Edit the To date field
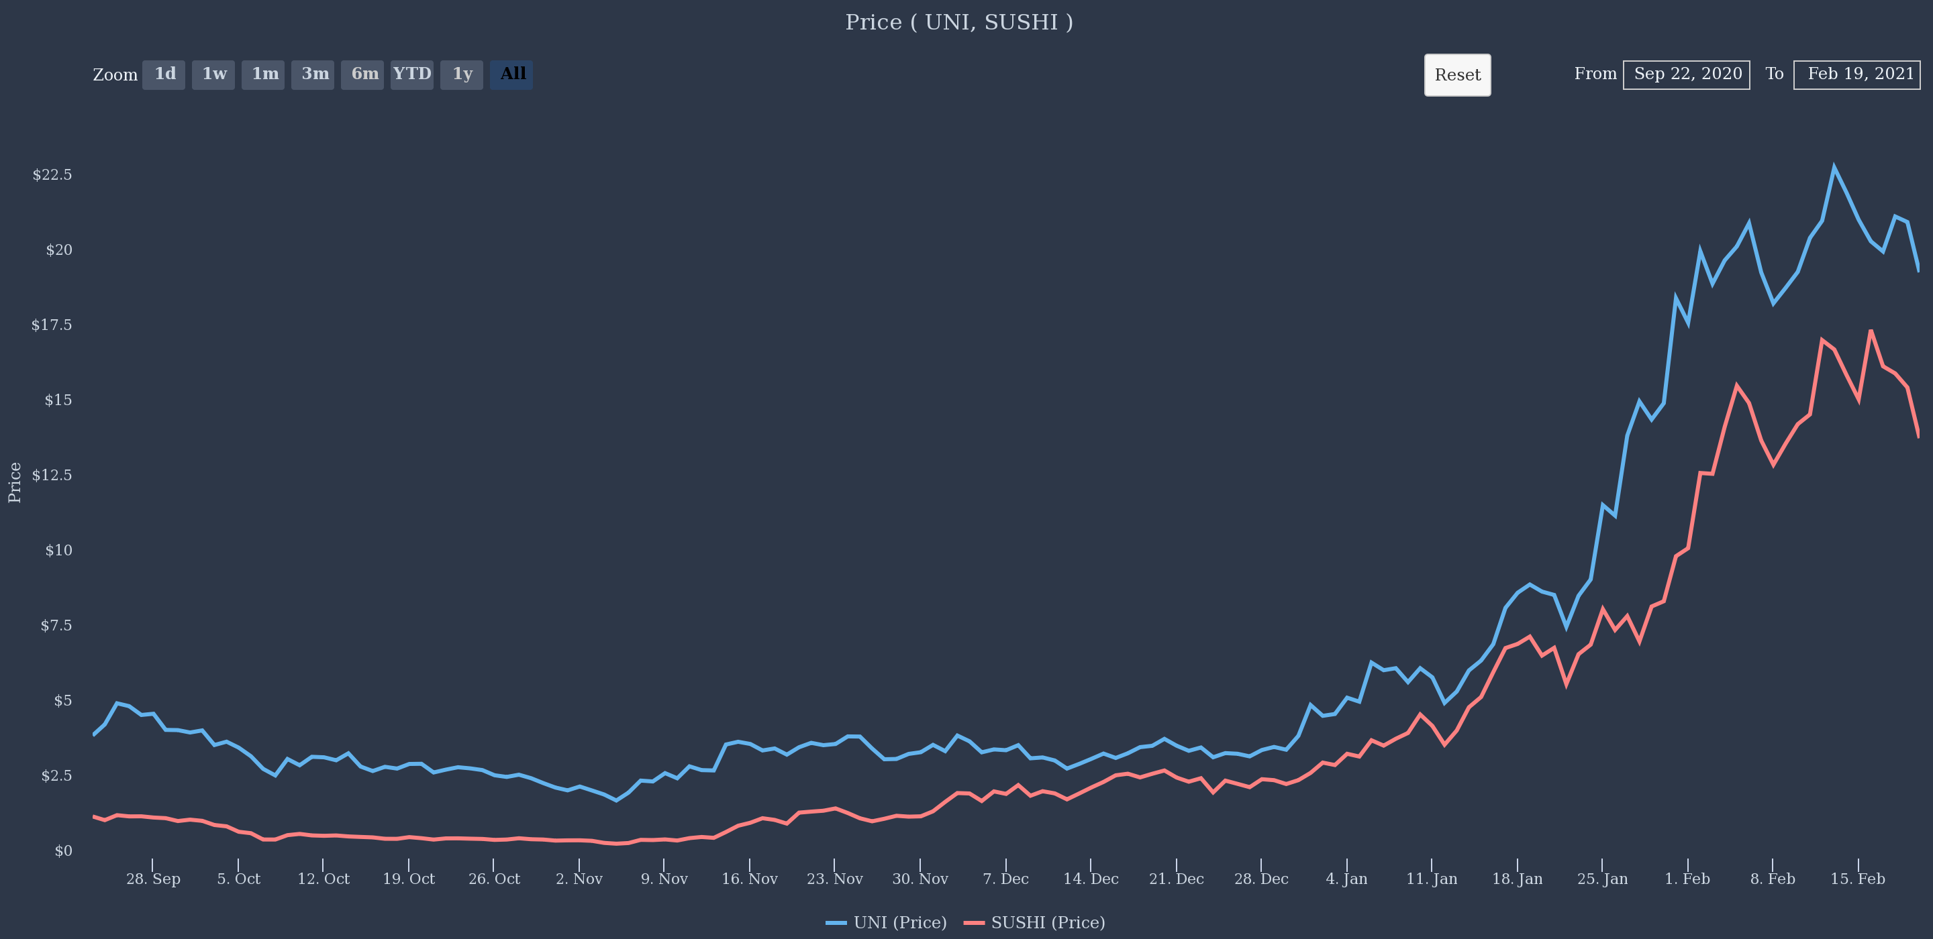The height and width of the screenshot is (939, 1933). click(1856, 75)
